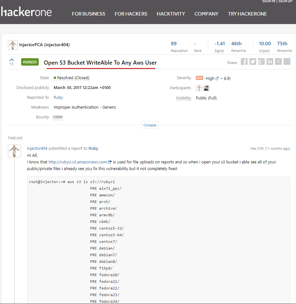
Task: Click the 75th percentile value
Action: (282, 44)
